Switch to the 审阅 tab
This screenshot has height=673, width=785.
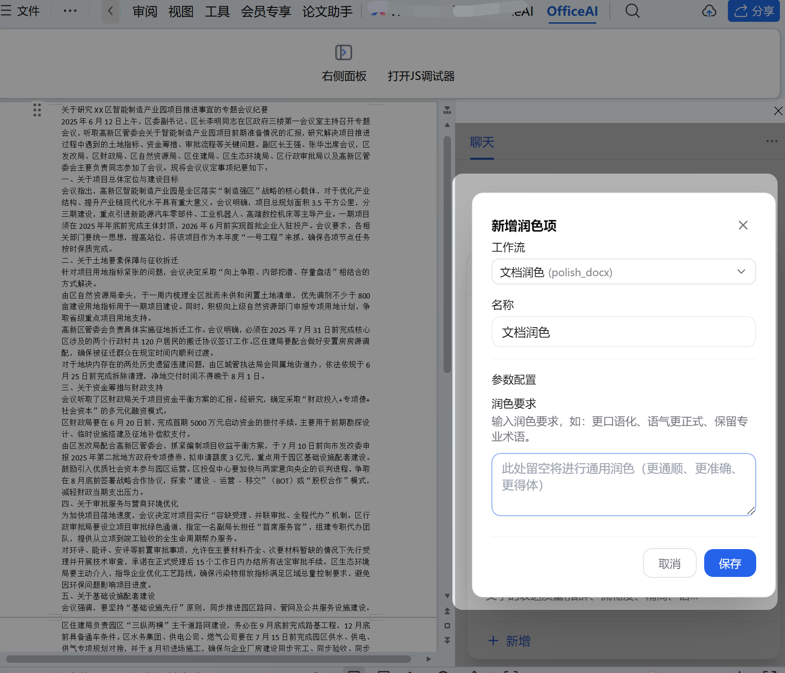tap(145, 12)
